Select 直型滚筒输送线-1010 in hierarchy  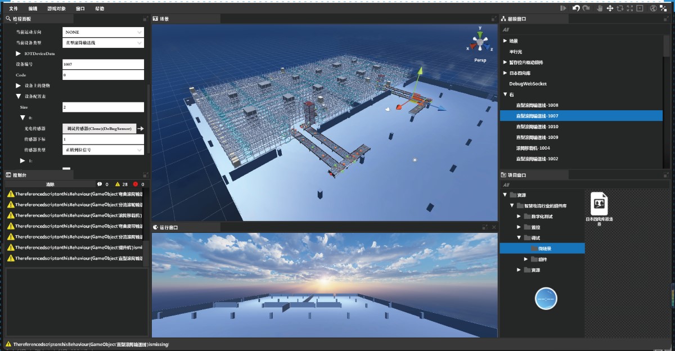coord(537,127)
